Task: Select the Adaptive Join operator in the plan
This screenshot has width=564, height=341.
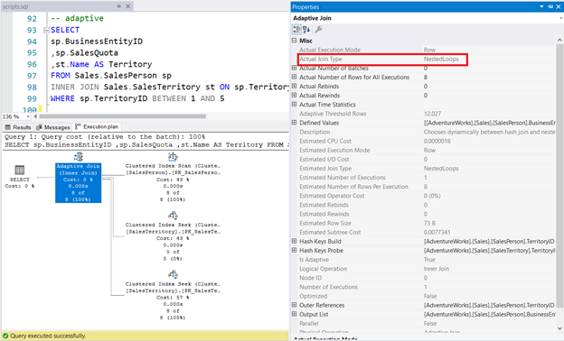Action: (x=78, y=182)
